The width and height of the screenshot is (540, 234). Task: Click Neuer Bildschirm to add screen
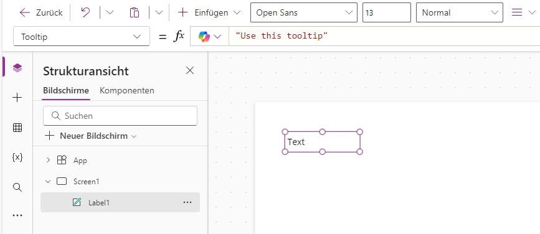[x=91, y=136]
